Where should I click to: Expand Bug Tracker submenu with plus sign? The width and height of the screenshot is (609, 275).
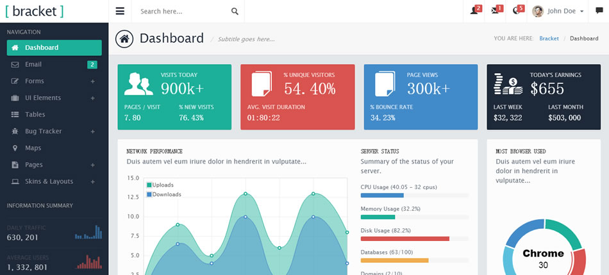(x=93, y=131)
